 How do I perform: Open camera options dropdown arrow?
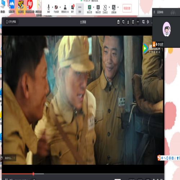[x=60, y=7]
